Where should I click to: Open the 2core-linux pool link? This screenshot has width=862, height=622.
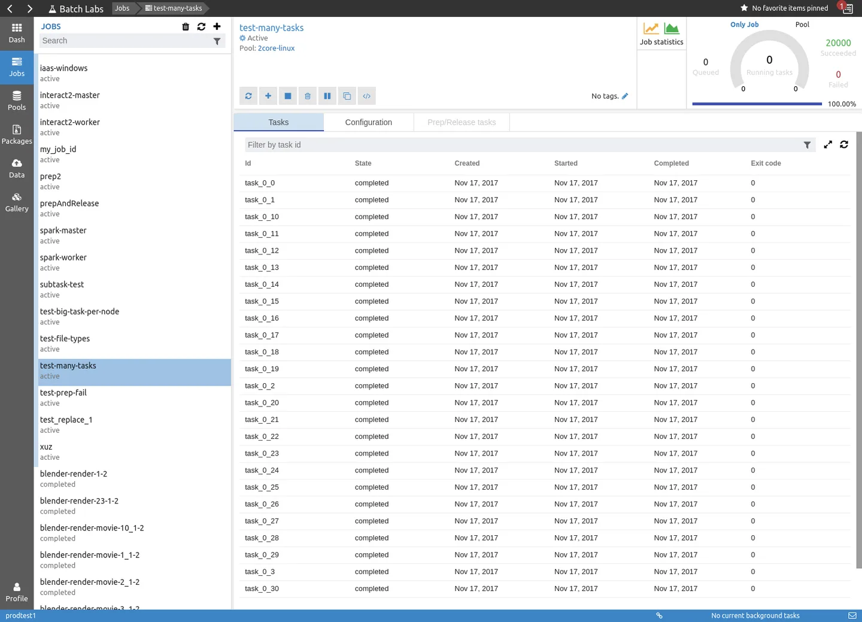(x=276, y=48)
